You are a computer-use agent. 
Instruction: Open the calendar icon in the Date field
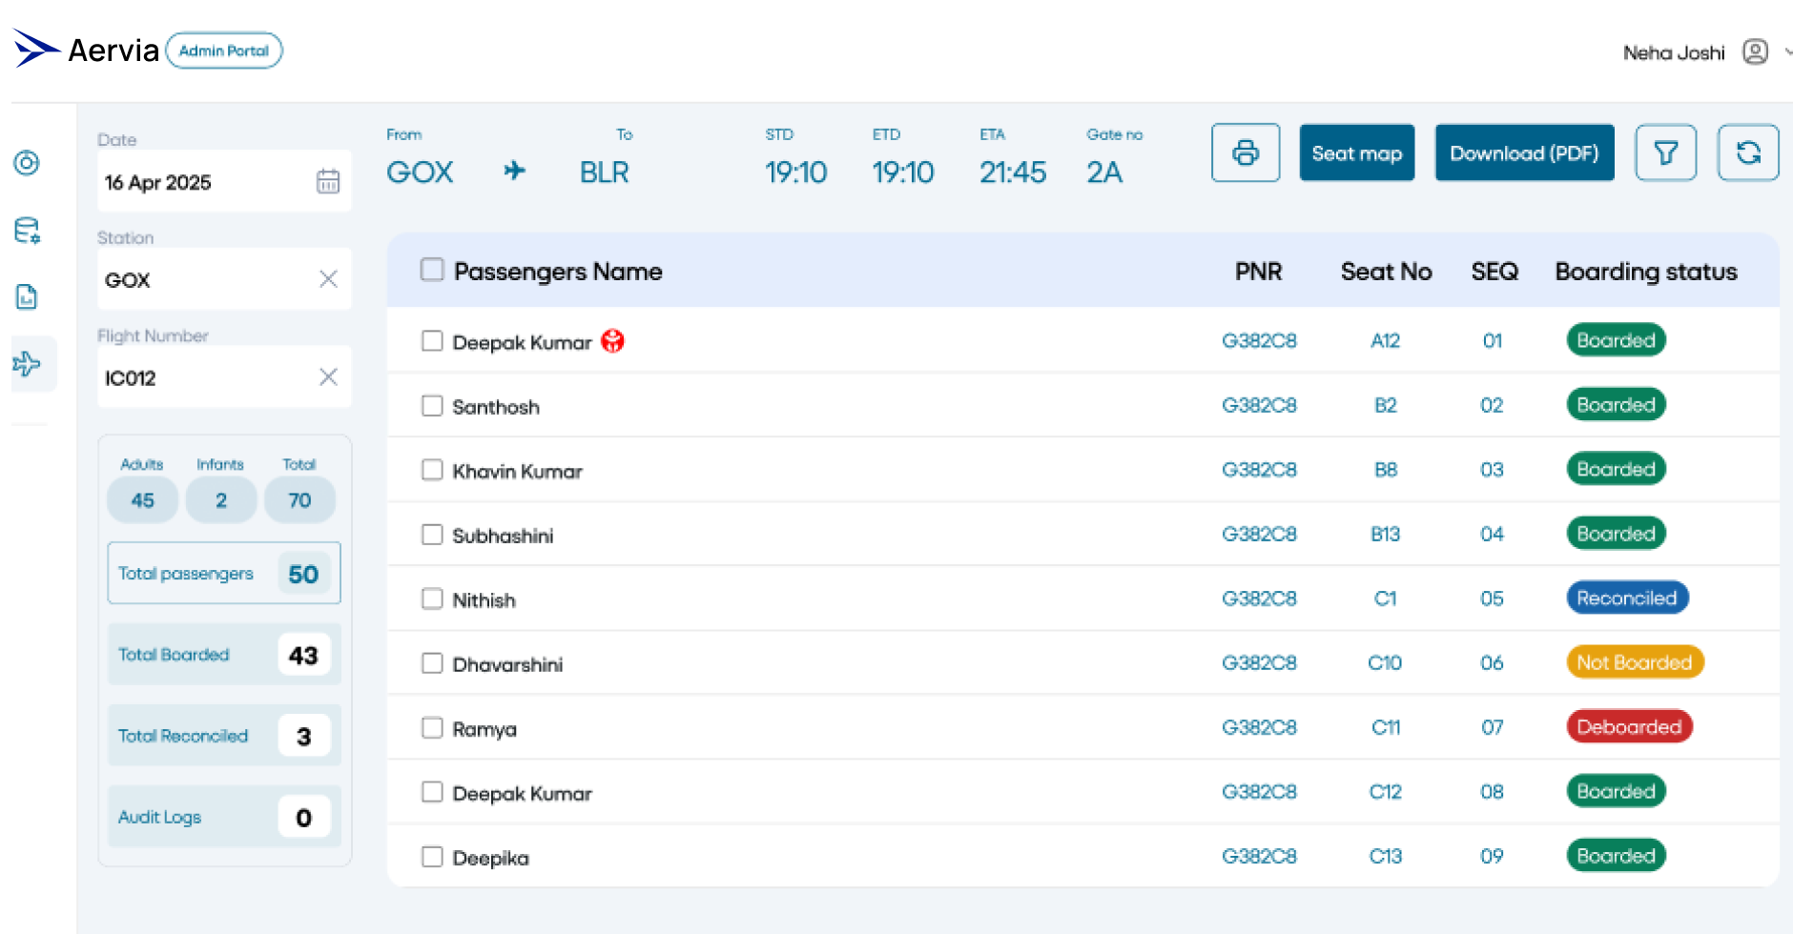click(x=328, y=181)
